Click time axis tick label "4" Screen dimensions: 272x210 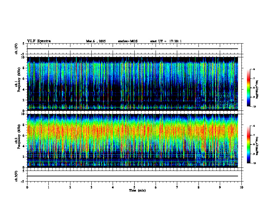tap(113, 187)
